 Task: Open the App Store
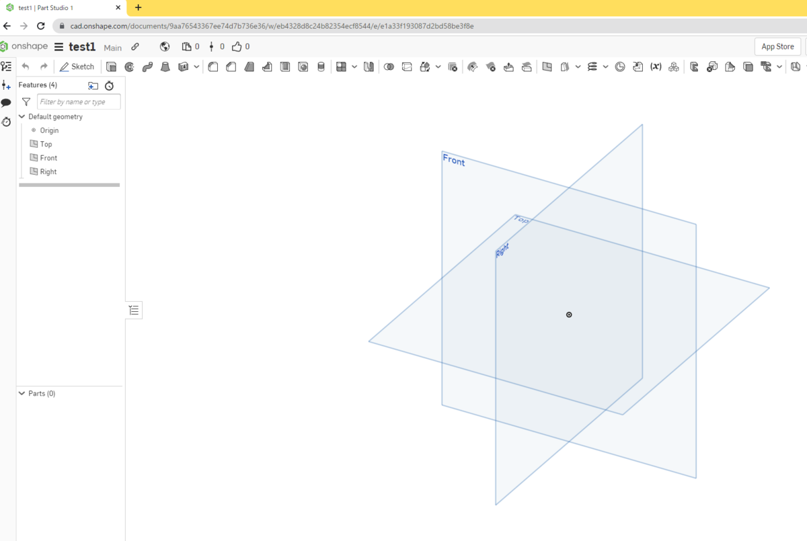point(777,46)
